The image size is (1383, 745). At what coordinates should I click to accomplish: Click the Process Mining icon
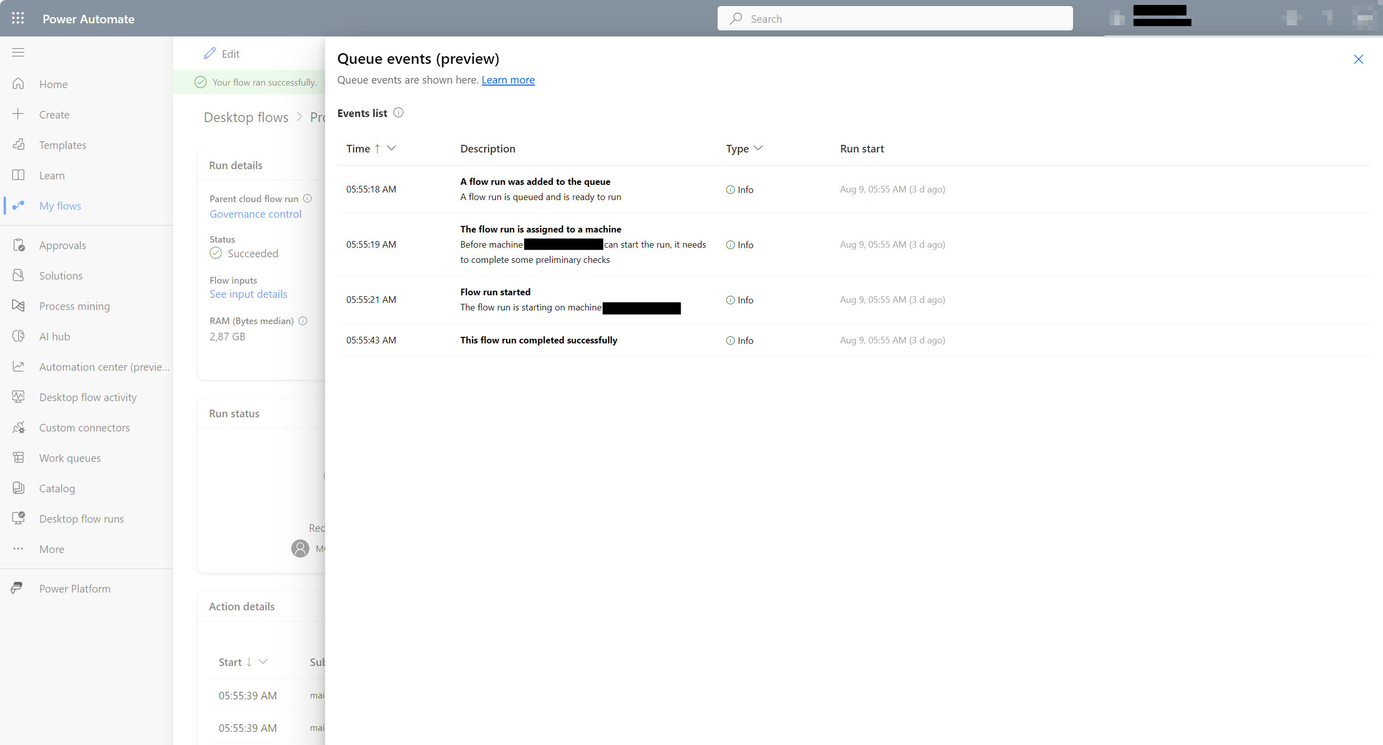[x=18, y=305]
